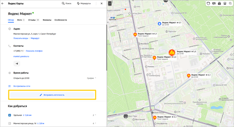
Task: Switch to the Филиалы tab
Action: tap(47, 20)
